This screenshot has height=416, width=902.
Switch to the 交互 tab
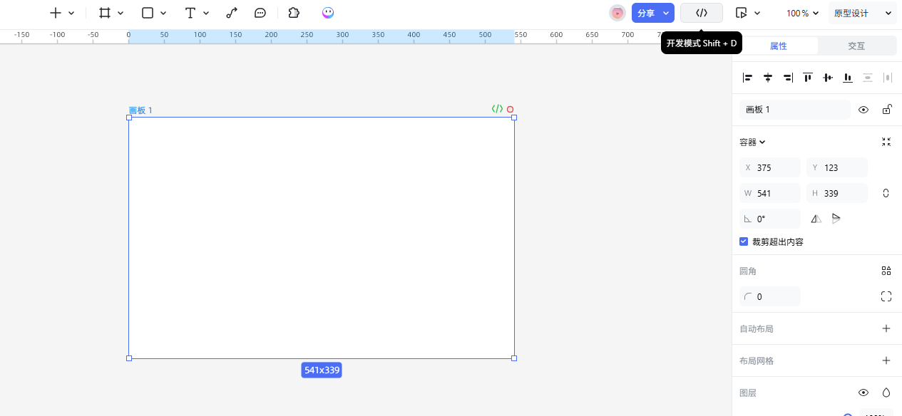tap(856, 46)
